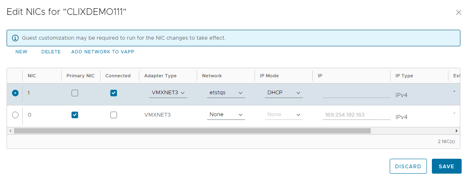Click the left scroll arrow of the table
467x179 pixels.
(10, 131)
